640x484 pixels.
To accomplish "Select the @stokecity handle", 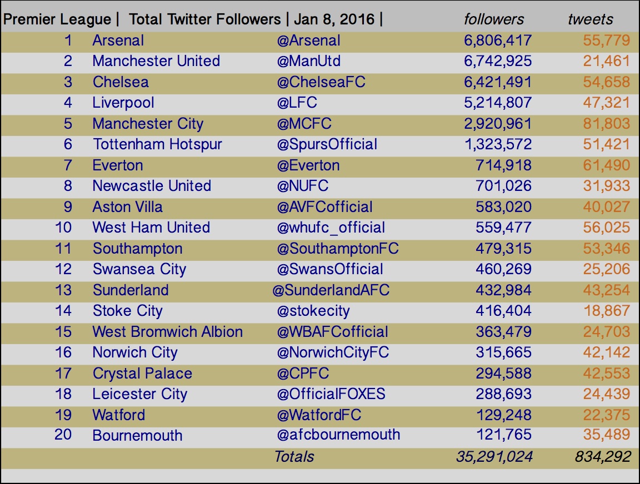I will click(313, 311).
